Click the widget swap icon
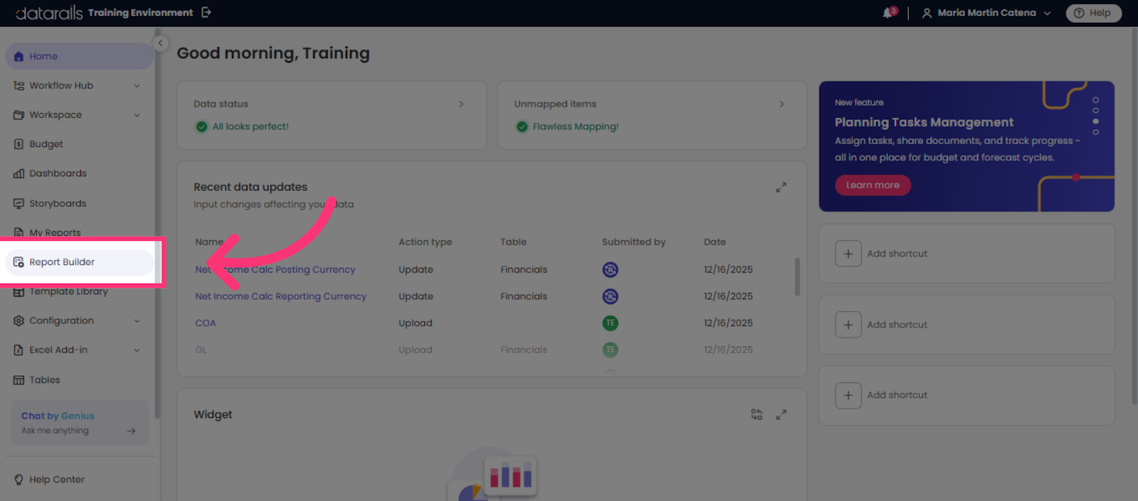The height and width of the screenshot is (501, 1138). 757,414
